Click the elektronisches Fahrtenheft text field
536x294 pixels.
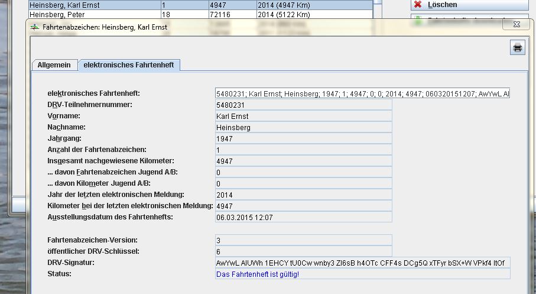pos(363,93)
